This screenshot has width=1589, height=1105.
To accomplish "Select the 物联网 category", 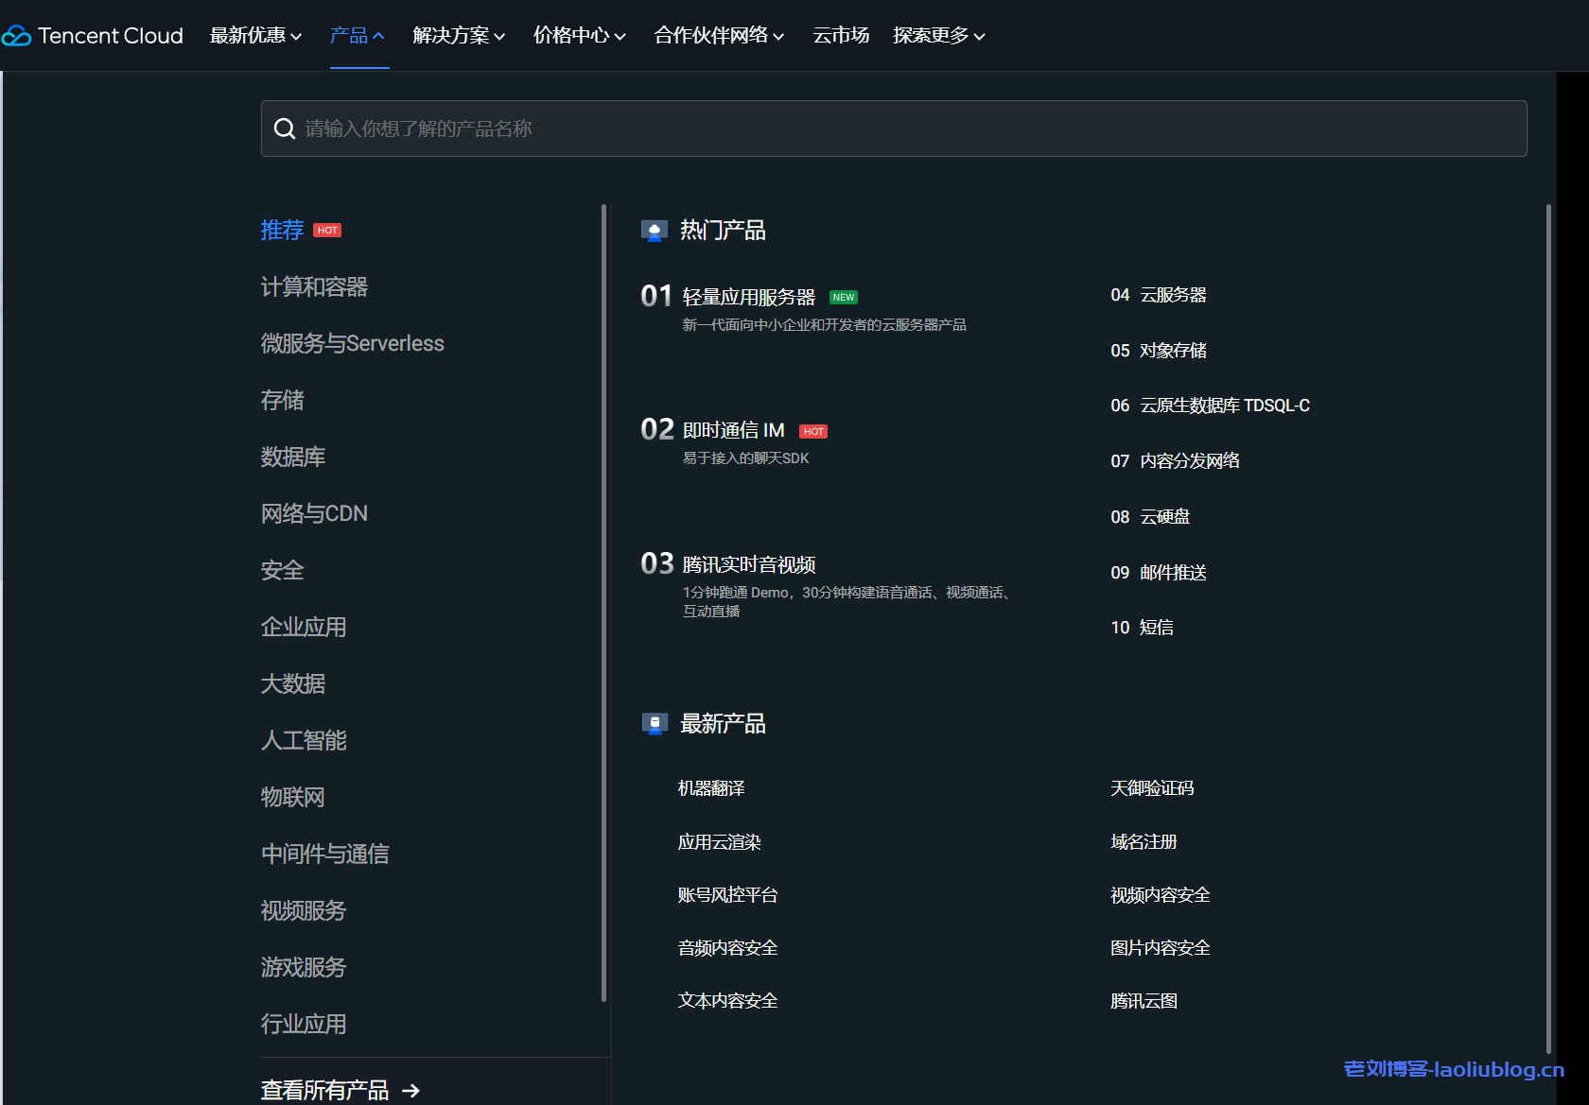I will point(292,798).
